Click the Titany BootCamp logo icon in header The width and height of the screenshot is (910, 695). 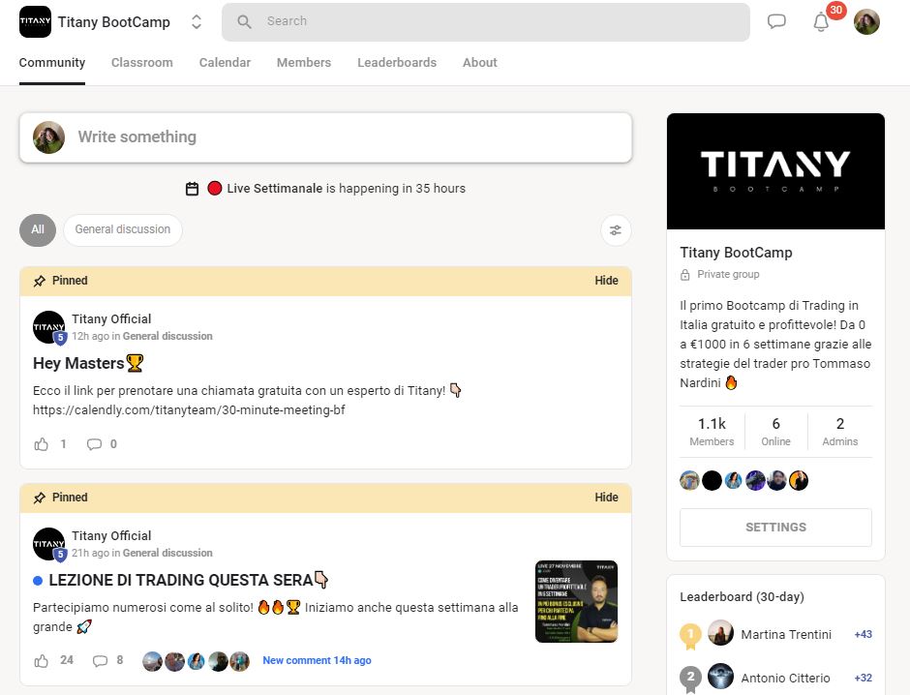click(x=35, y=22)
